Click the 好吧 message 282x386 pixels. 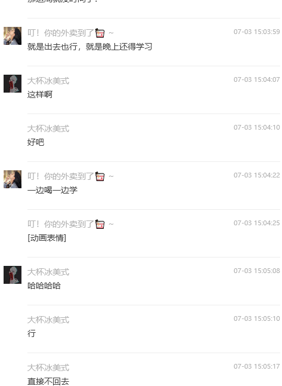(x=36, y=142)
